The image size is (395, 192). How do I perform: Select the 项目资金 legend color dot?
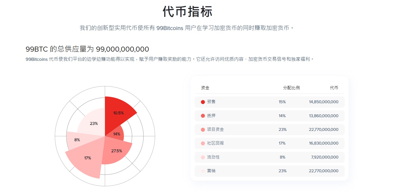[x=203, y=130]
